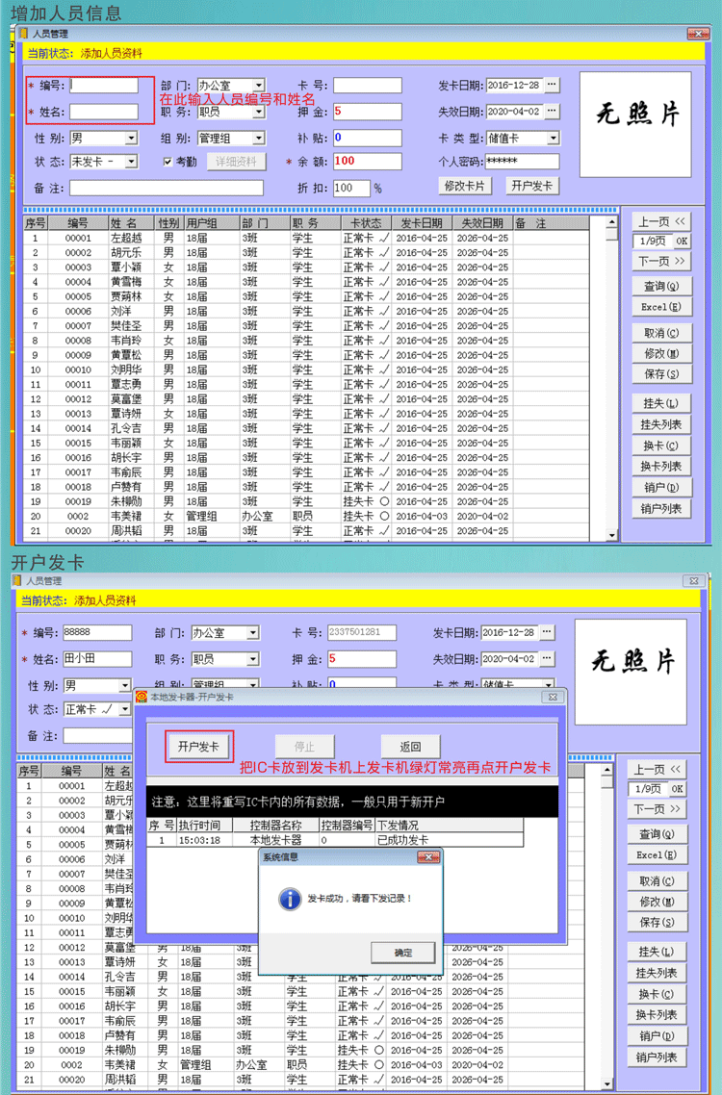
Task: Click 修改(M) button in lower window
Action: pyautogui.click(x=657, y=902)
